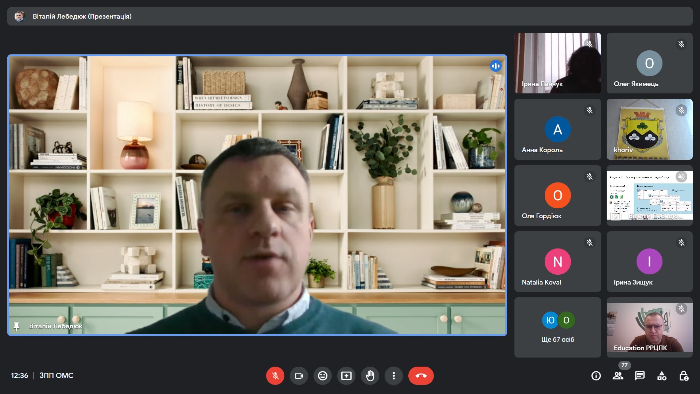Screen dimensions: 700x394
Task: Unpin Віталій Лебедюк's video tile
Action: click(x=16, y=326)
